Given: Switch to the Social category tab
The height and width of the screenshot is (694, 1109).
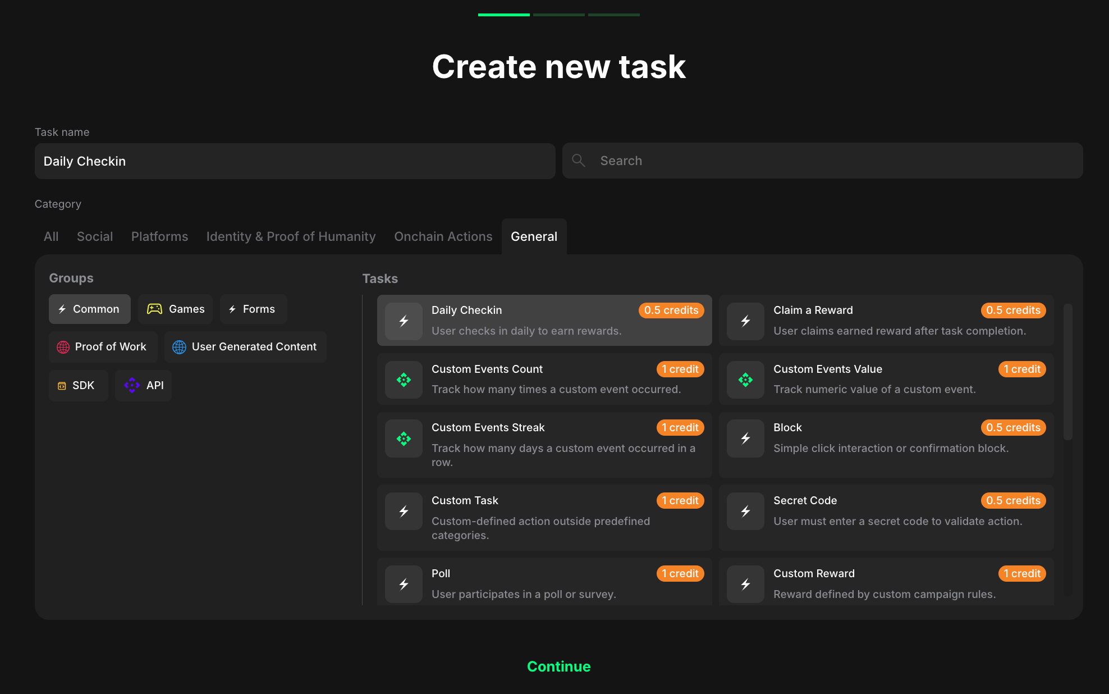Looking at the screenshot, I should [95, 236].
